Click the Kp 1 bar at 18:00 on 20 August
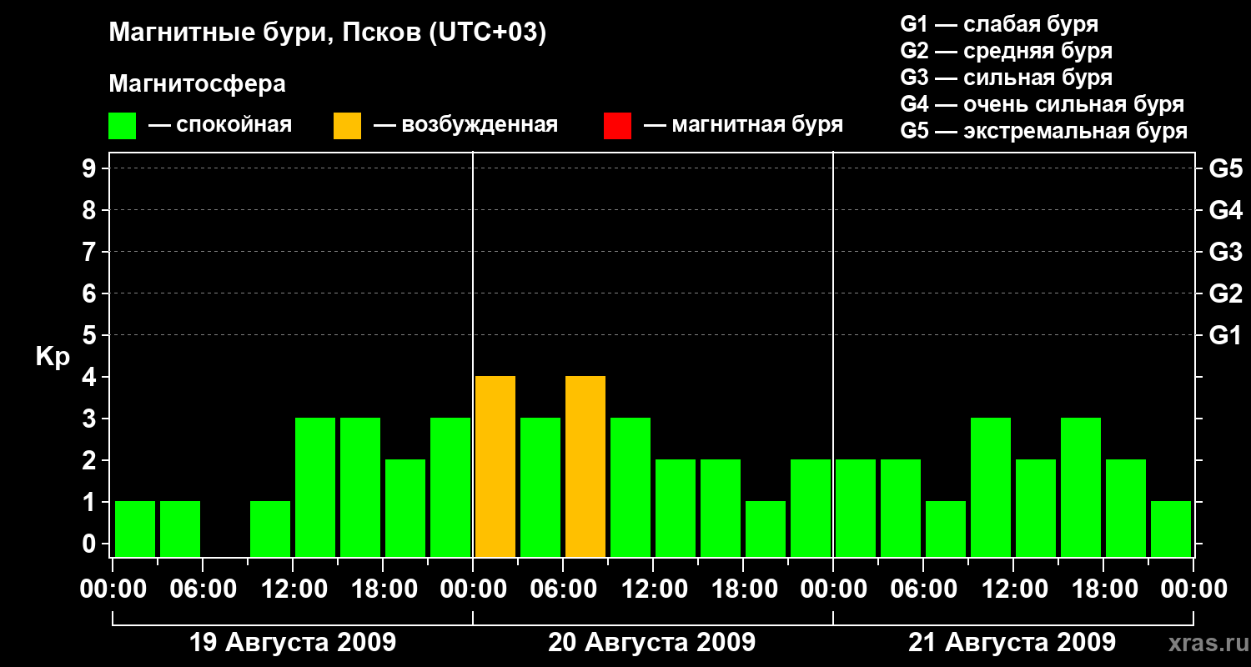1251x667 pixels. pos(766,529)
